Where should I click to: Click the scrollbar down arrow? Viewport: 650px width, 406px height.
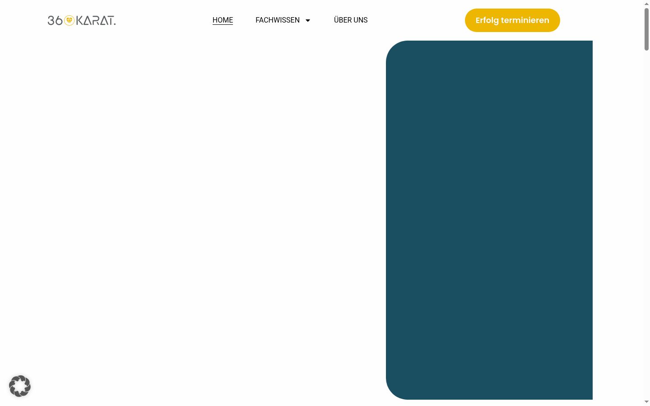pos(646,402)
